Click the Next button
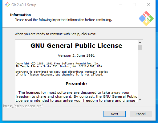 point(115,114)
